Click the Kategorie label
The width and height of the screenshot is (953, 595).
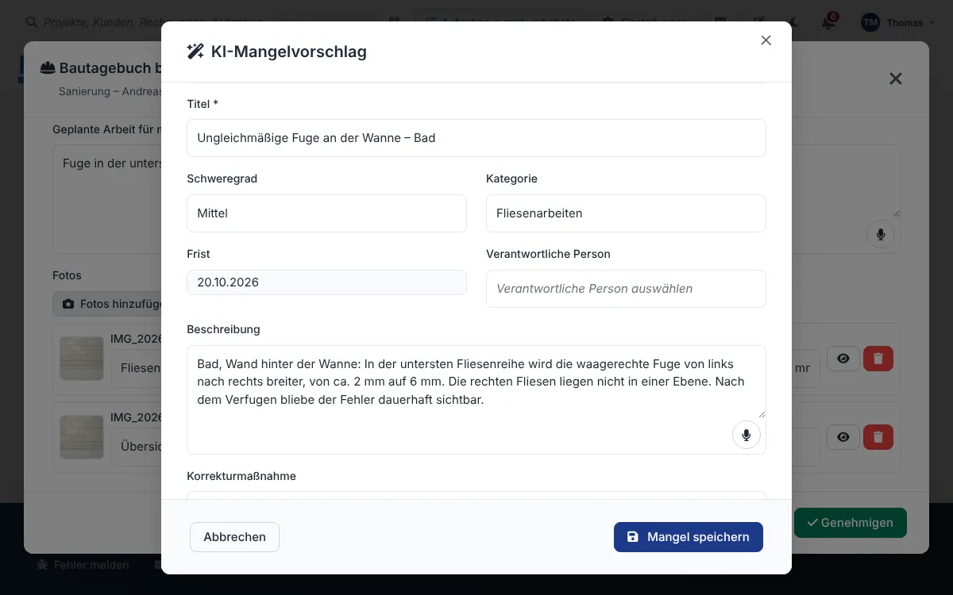(x=511, y=178)
